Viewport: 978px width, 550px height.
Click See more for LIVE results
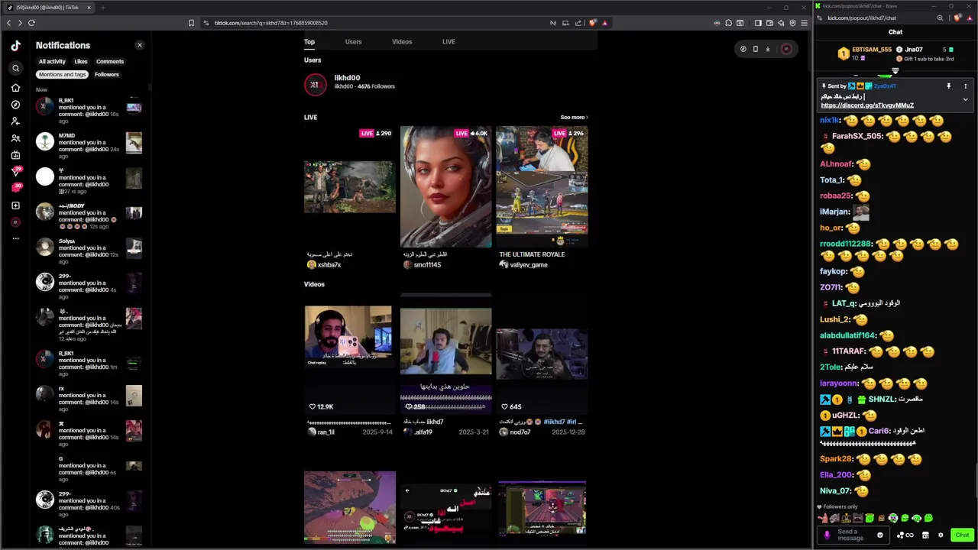pyautogui.click(x=574, y=117)
